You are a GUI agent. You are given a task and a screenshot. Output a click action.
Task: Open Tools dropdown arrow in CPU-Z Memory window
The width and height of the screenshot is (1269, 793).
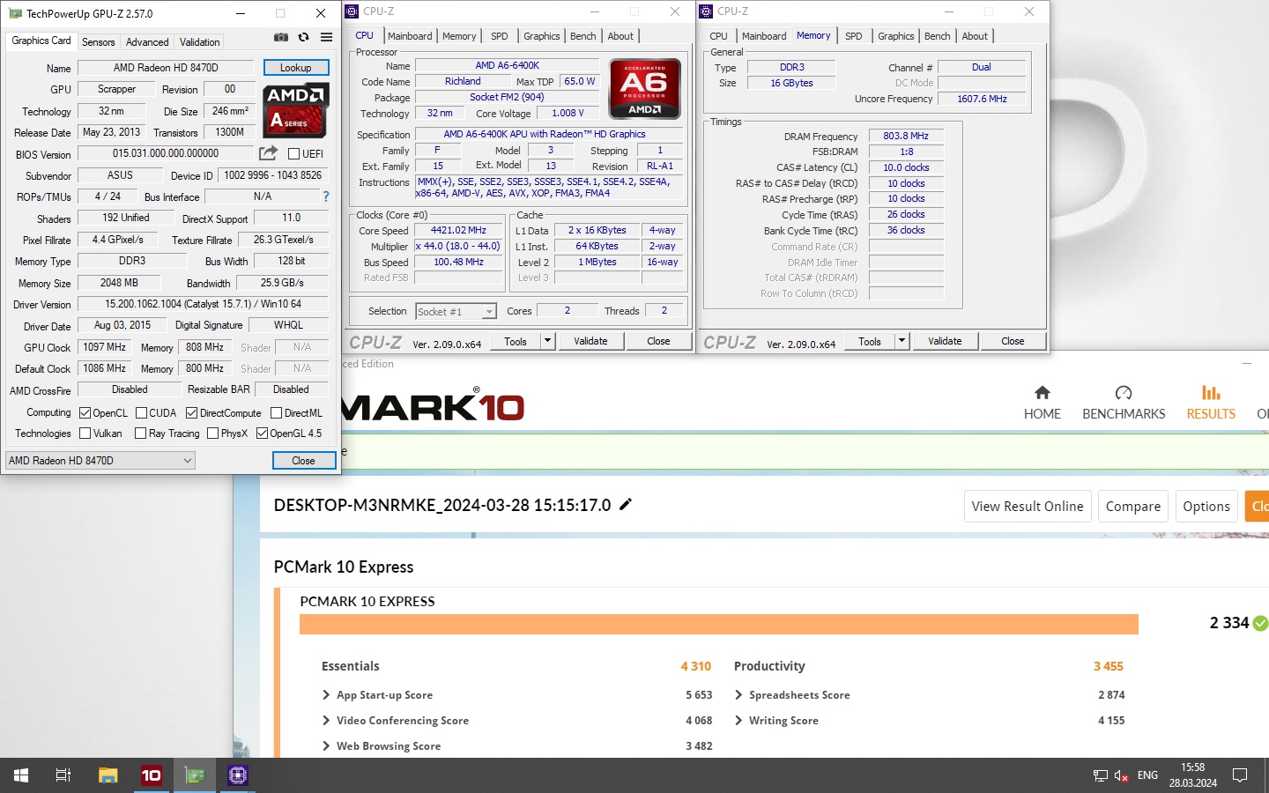click(x=902, y=341)
